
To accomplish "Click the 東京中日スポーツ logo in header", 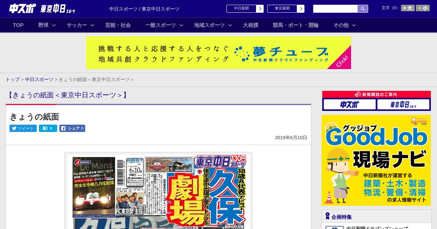I will [58, 9].
